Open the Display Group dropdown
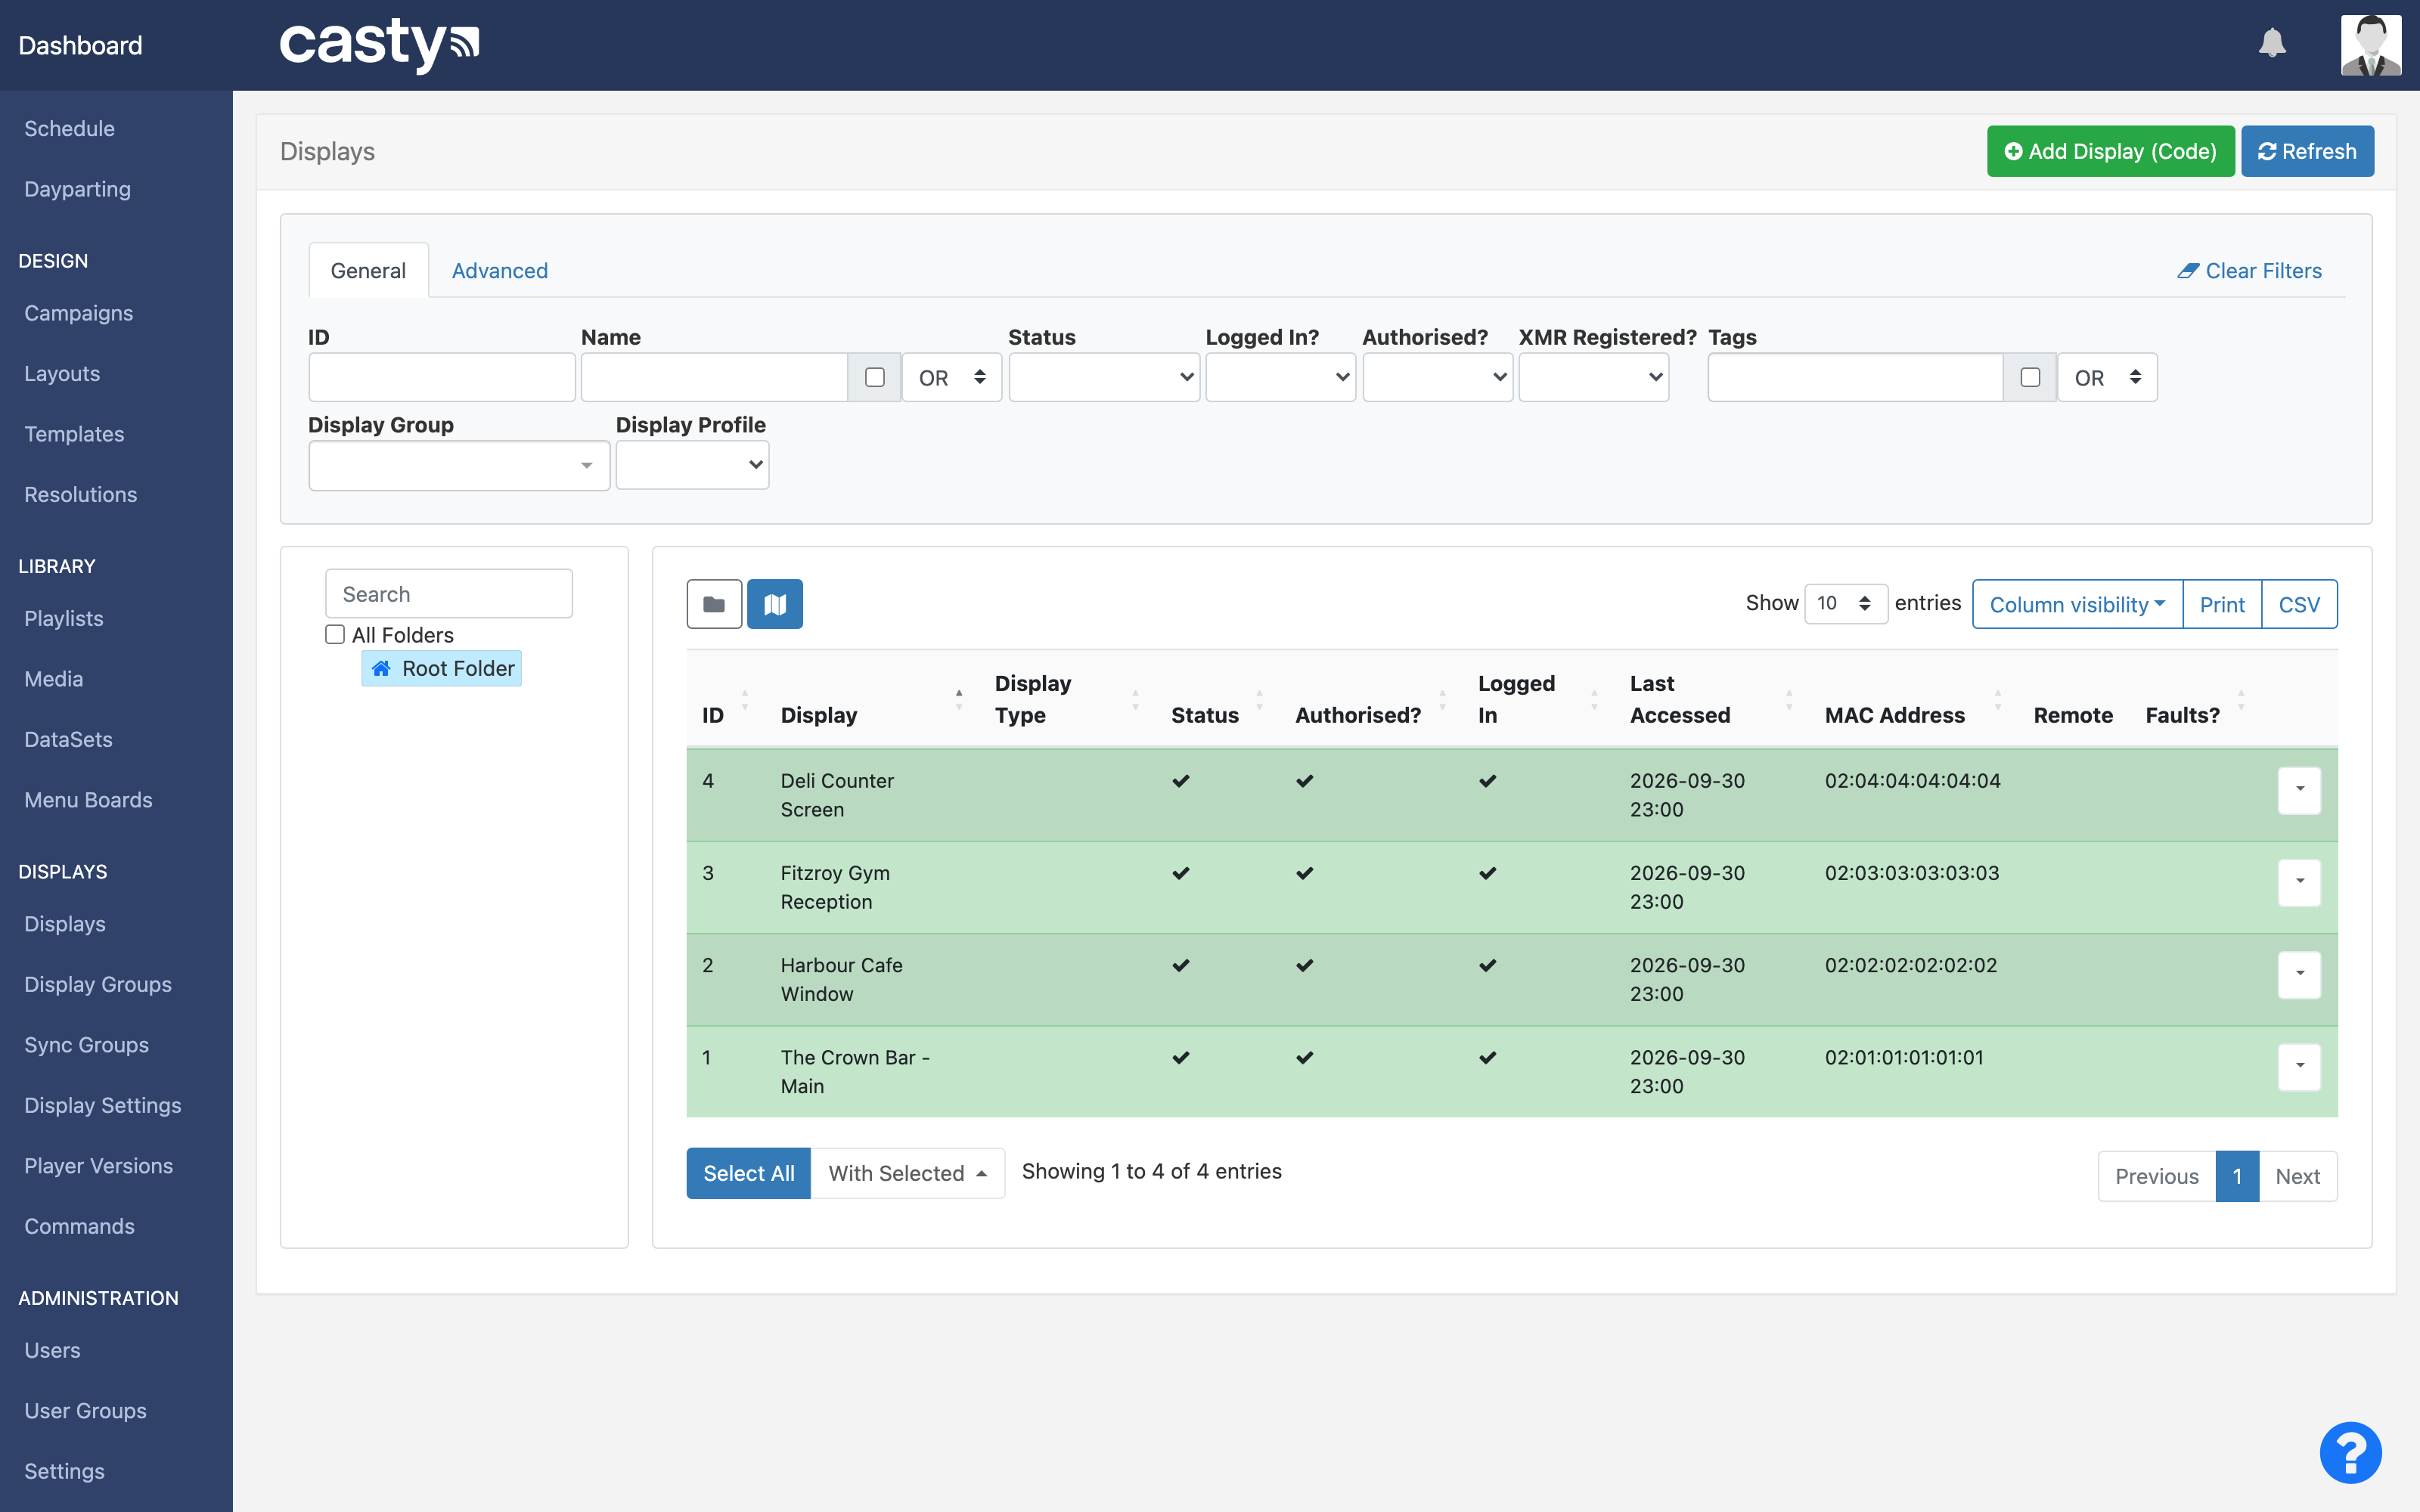 point(459,465)
